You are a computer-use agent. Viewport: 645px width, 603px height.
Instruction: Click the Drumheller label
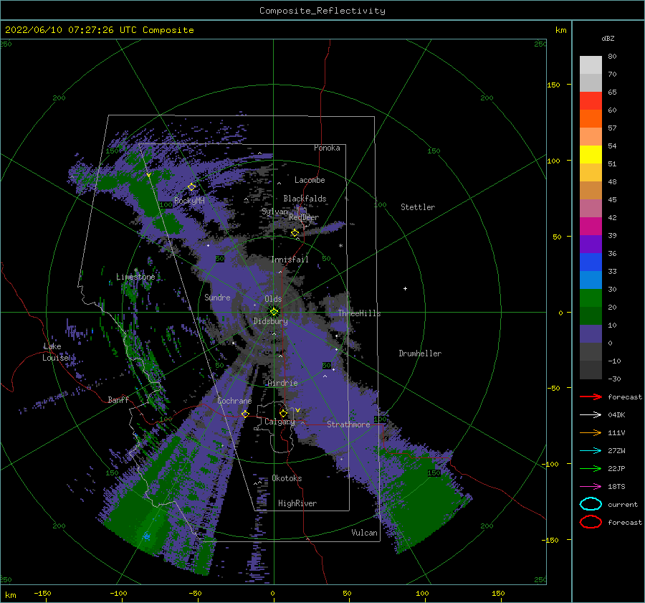(x=420, y=353)
